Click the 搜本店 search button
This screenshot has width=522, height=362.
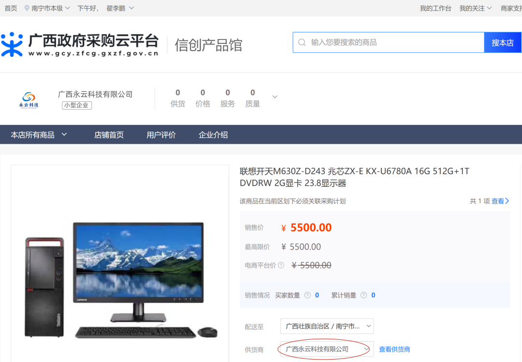point(503,42)
